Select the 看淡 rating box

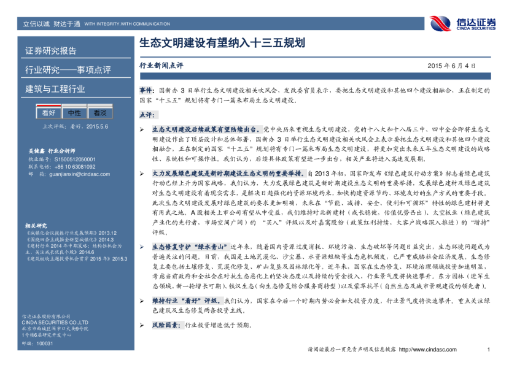point(100,112)
